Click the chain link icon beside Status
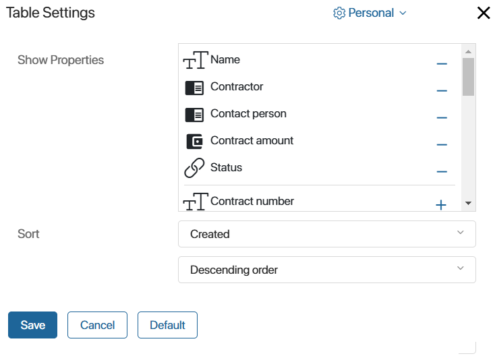The image size is (495, 356). point(194,168)
